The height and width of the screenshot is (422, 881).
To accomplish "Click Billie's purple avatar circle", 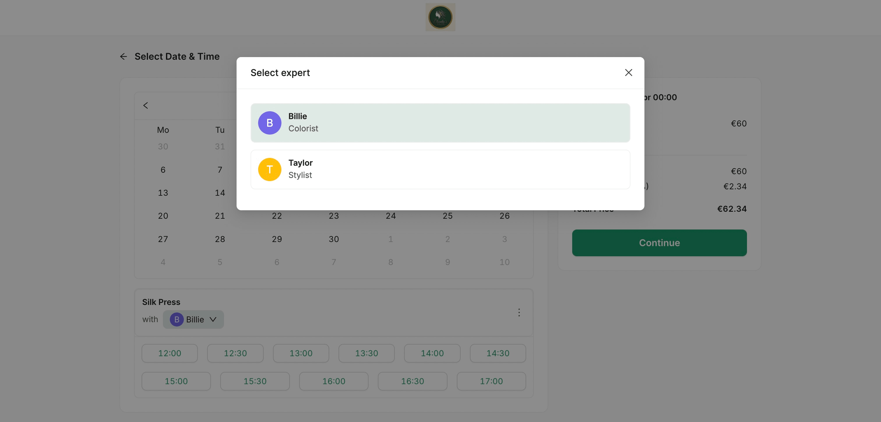I will click(269, 123).
